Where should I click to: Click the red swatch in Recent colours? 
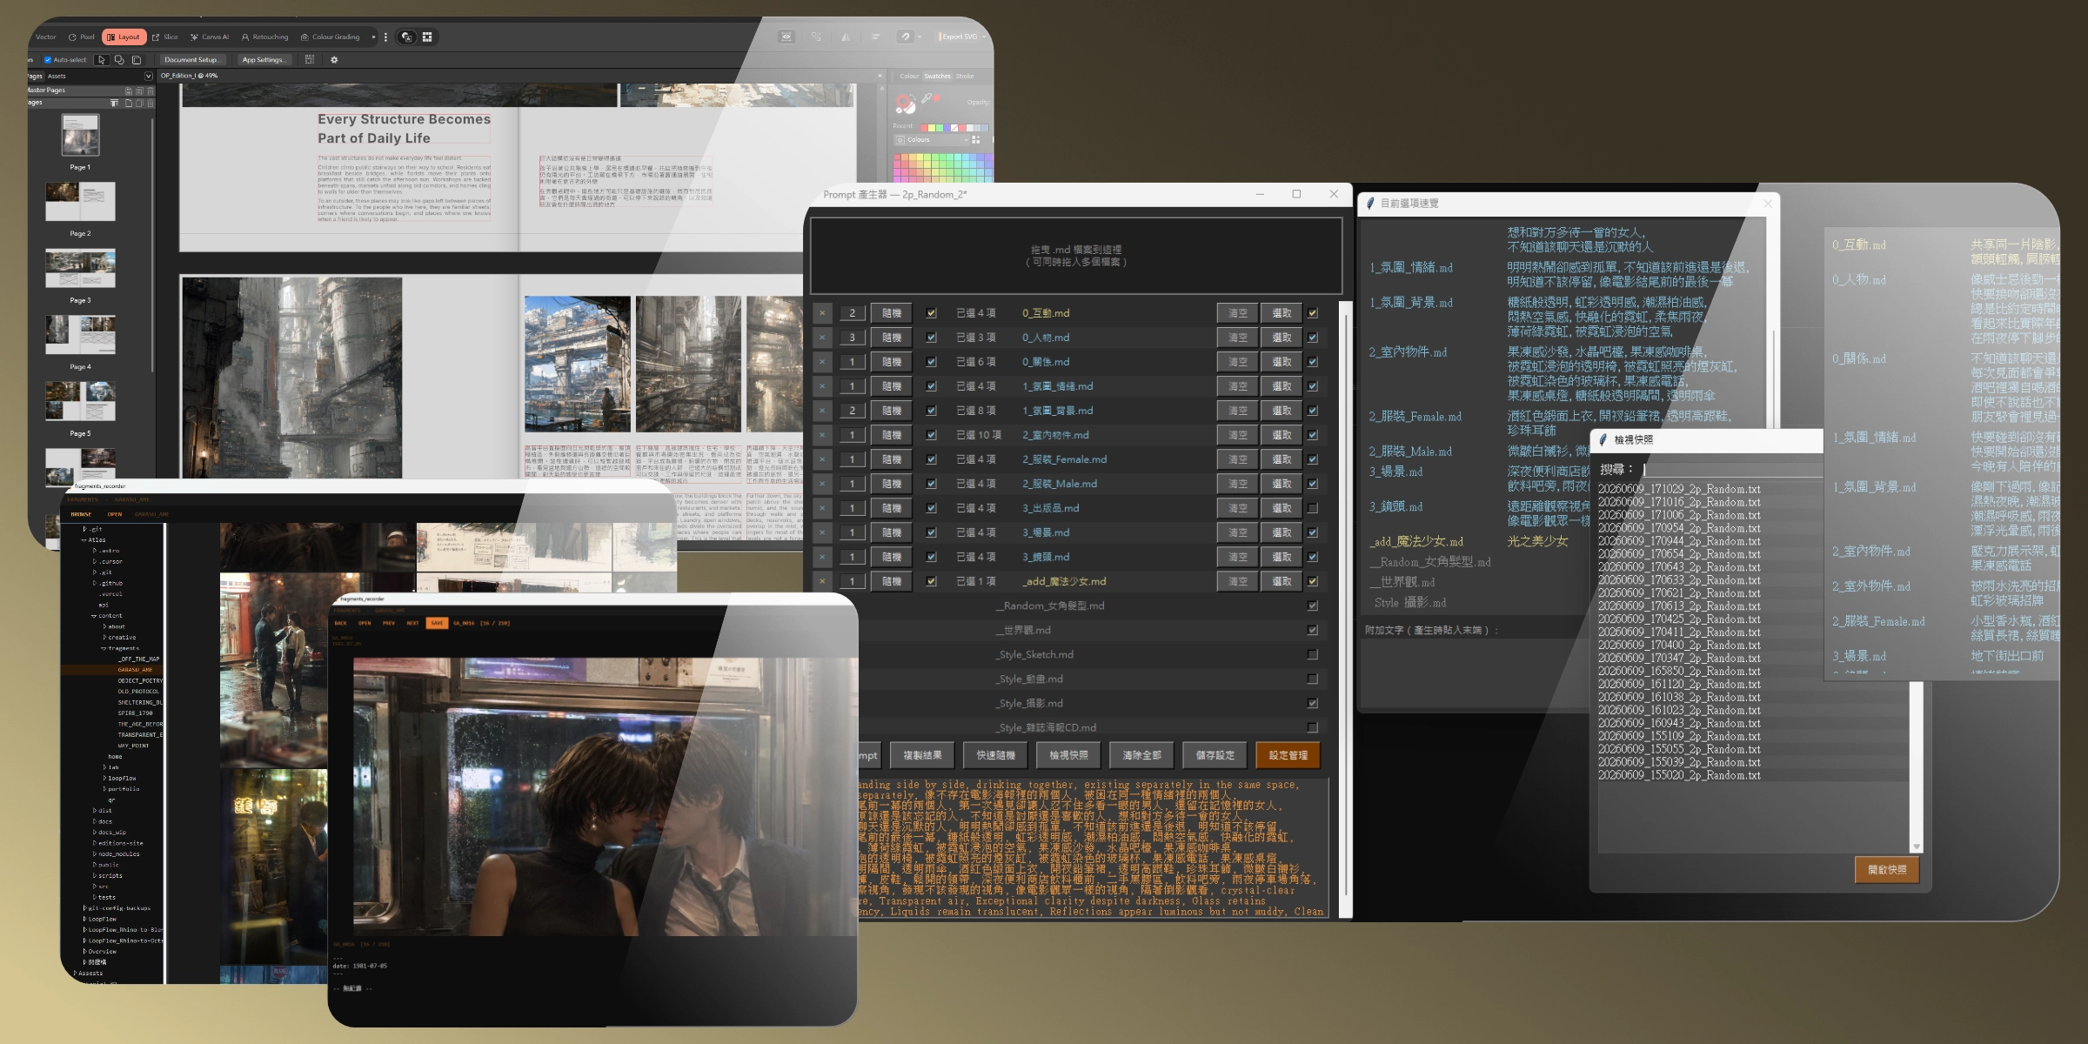[924, 127]
